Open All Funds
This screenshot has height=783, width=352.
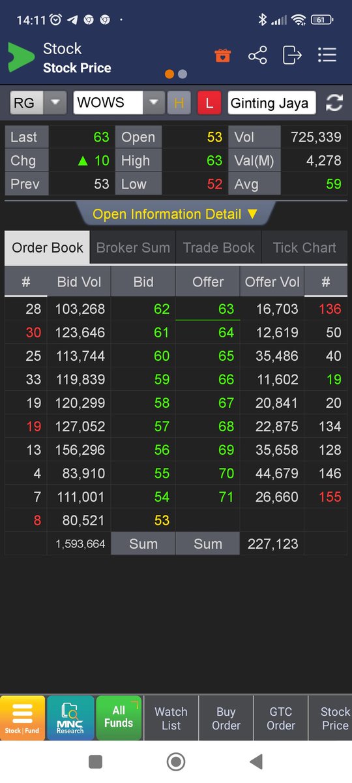point(119,718)
